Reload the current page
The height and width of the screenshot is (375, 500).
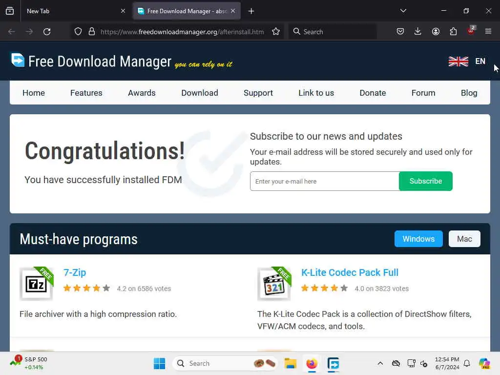pyautogui.click(x=47, y=32)
